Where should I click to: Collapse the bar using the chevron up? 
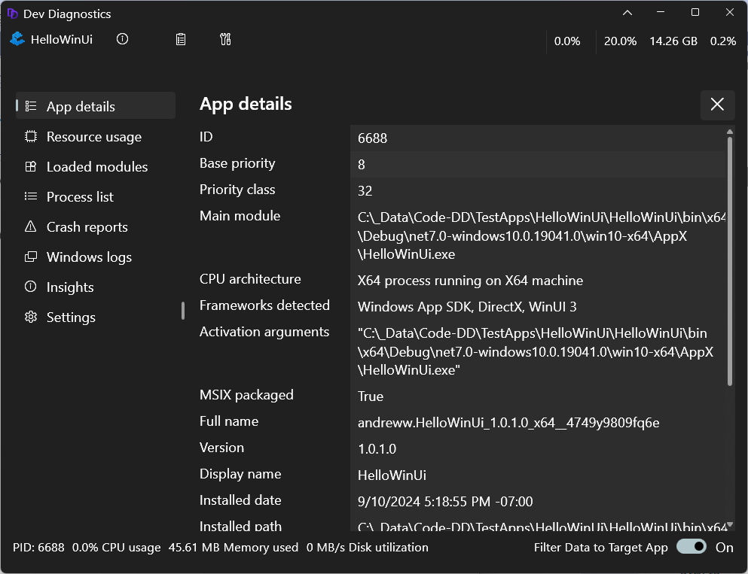(627, 13)
